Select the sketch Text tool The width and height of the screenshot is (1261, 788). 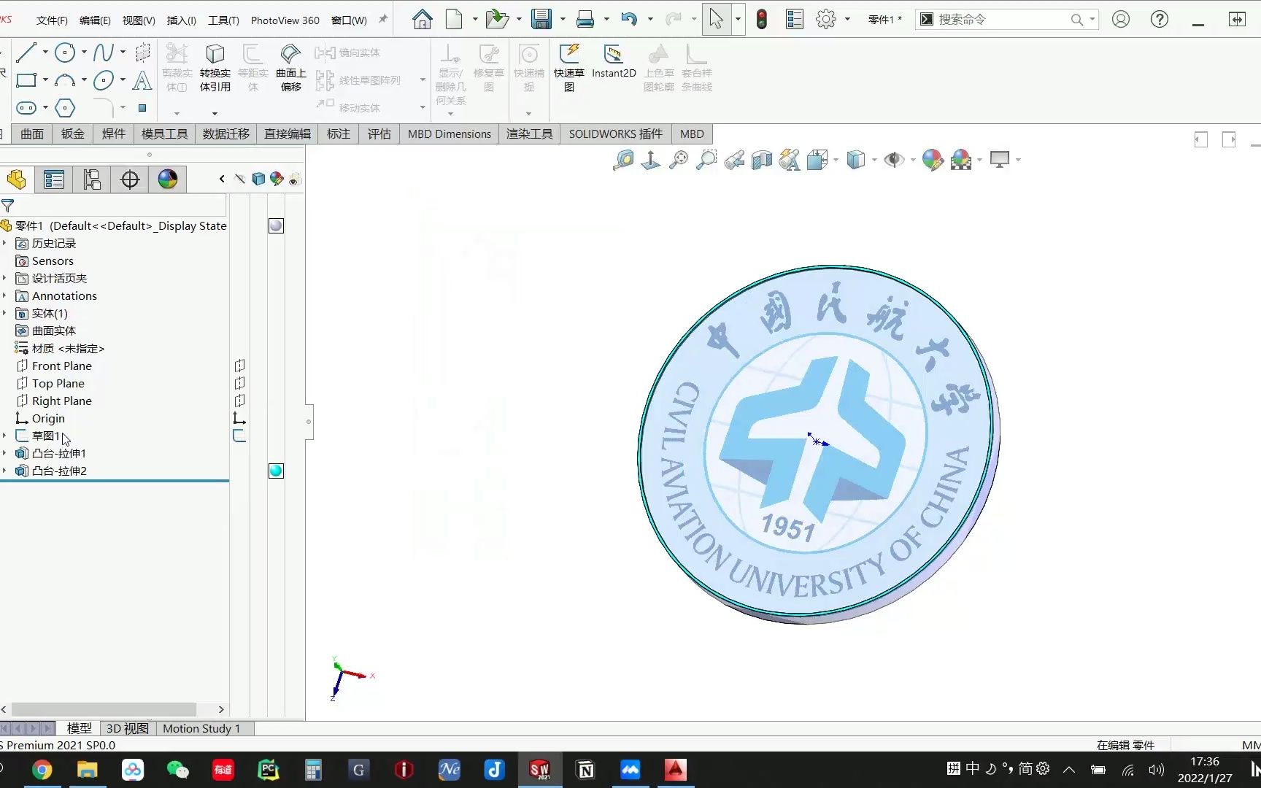coord(142,80)
